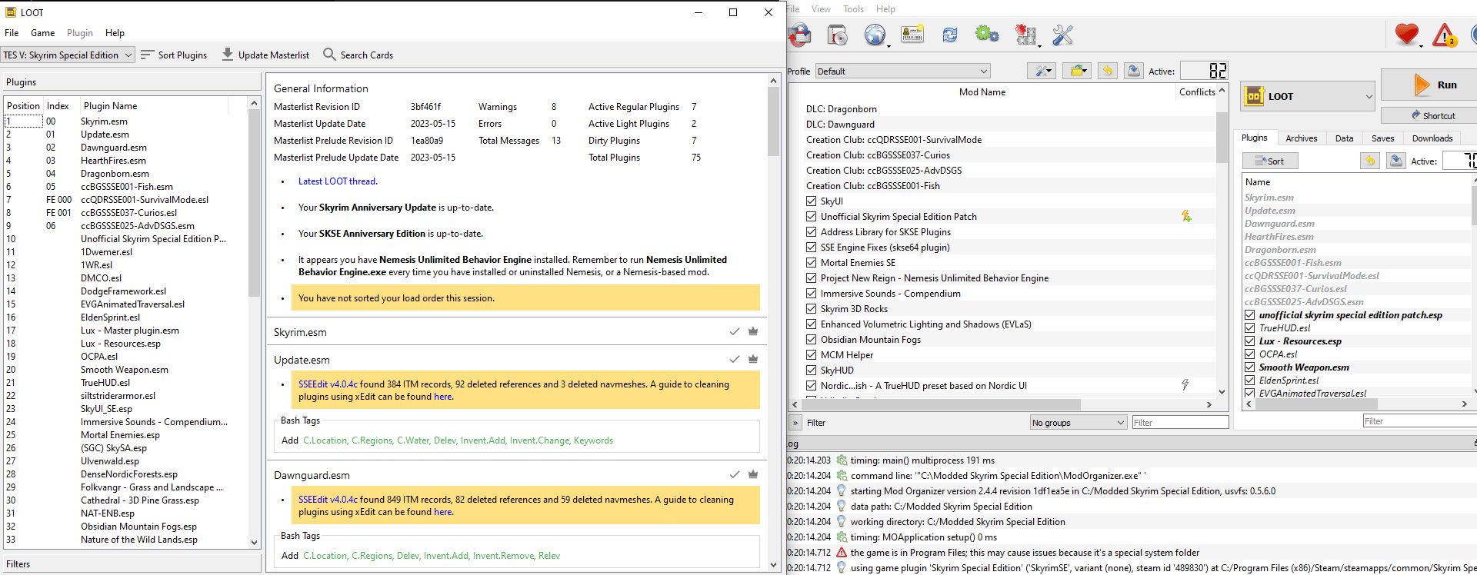
Task: Click Update Masterlist button
Action: (x=265, y=55)
